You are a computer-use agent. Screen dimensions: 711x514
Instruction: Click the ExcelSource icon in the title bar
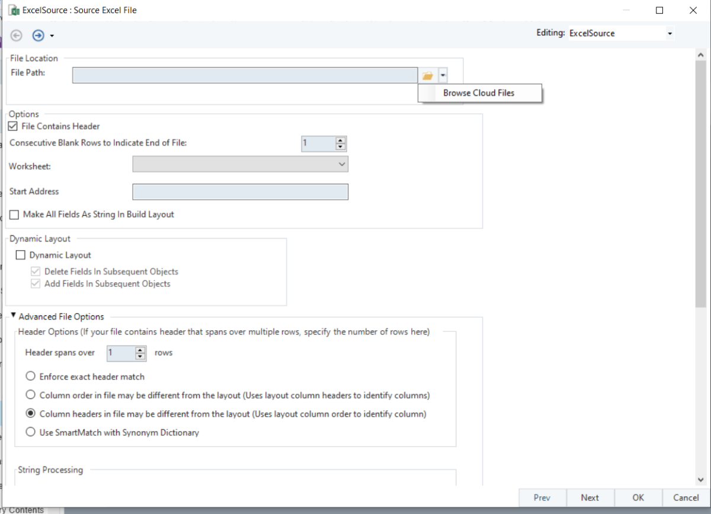(x=13, y=9)
